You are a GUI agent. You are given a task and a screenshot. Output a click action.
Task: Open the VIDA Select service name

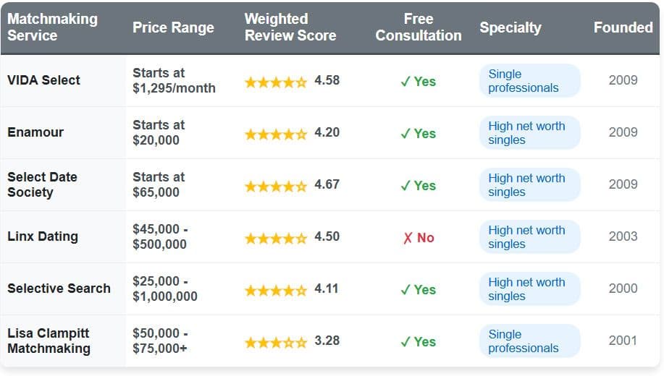pyautogui.click(x=43, y=80)
